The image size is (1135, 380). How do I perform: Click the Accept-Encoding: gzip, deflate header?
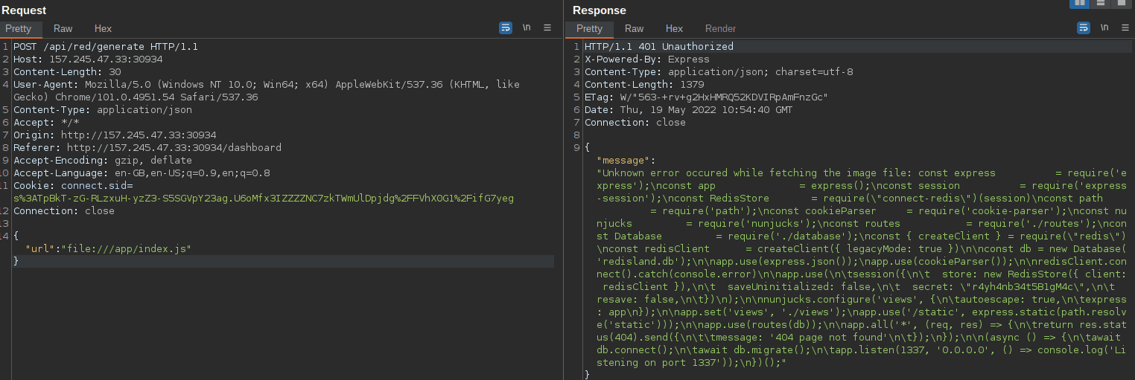pos(103,160)
